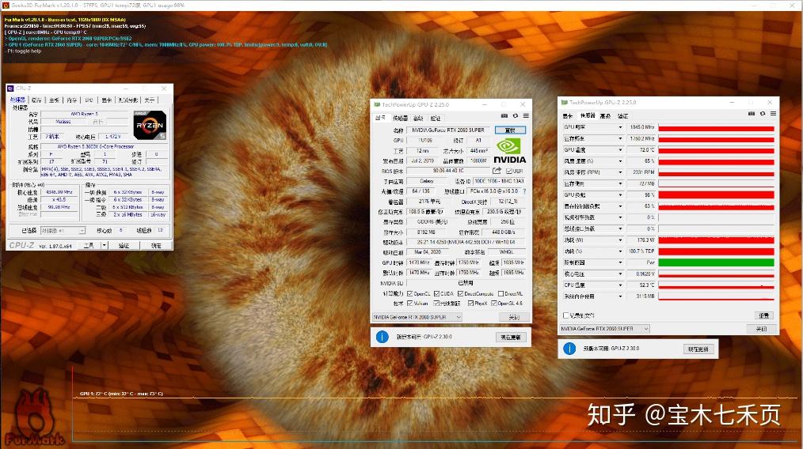Switch to Advanced tab in GPU-Z graphics card window
The width and height of the screenshot is (803, 449).
tap(418, 118)
